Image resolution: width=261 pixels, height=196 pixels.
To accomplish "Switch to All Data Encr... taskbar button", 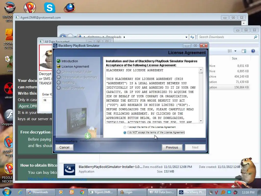I will click(x=162, y=192).
